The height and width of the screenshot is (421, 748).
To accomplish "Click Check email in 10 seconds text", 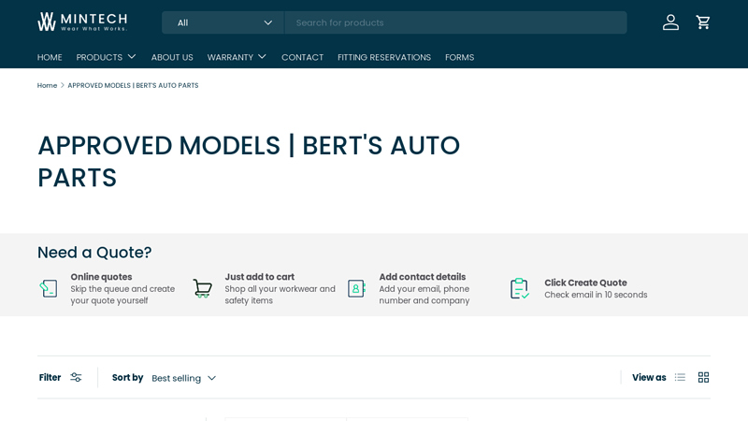I will point(596,295).
